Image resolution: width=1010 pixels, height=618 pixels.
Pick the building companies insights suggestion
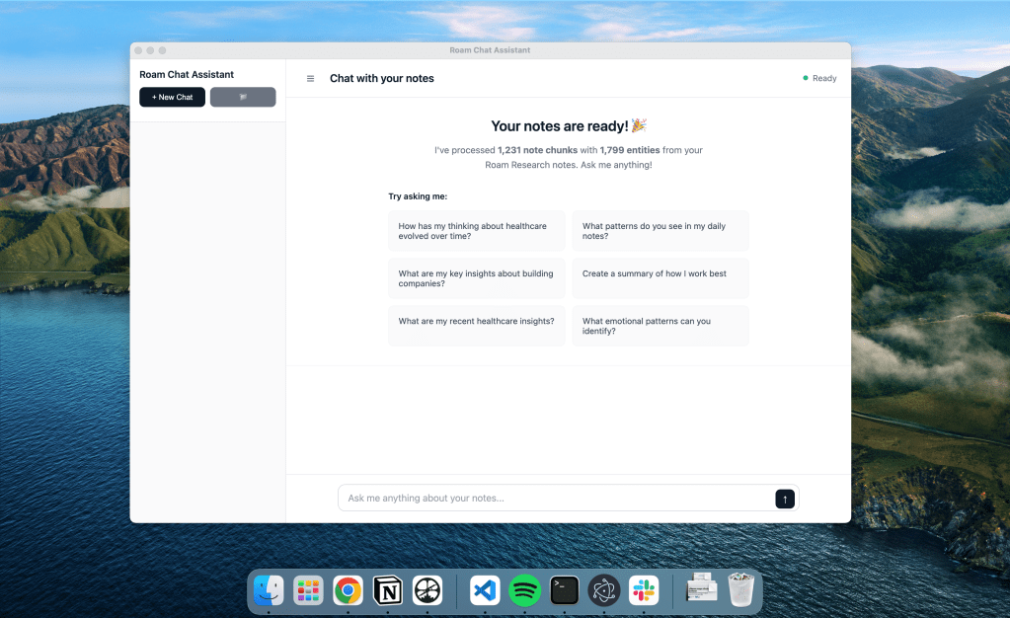click(x=476, y=278)
